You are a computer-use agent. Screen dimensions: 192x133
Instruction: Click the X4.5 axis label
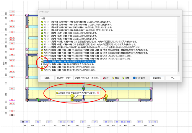[x=66, y=122]
